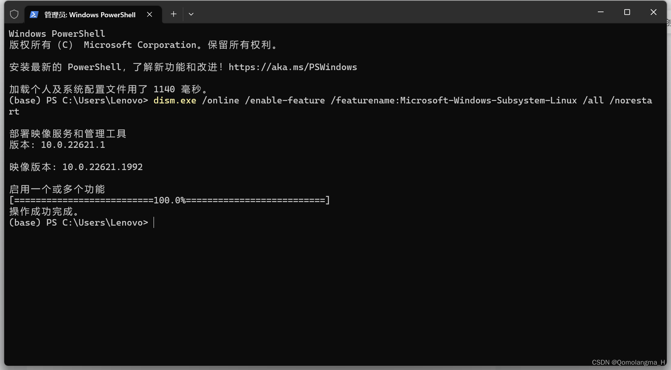Click the 100.0% progress bar
The height and width of the screenshot is (370, 671).
169,200
